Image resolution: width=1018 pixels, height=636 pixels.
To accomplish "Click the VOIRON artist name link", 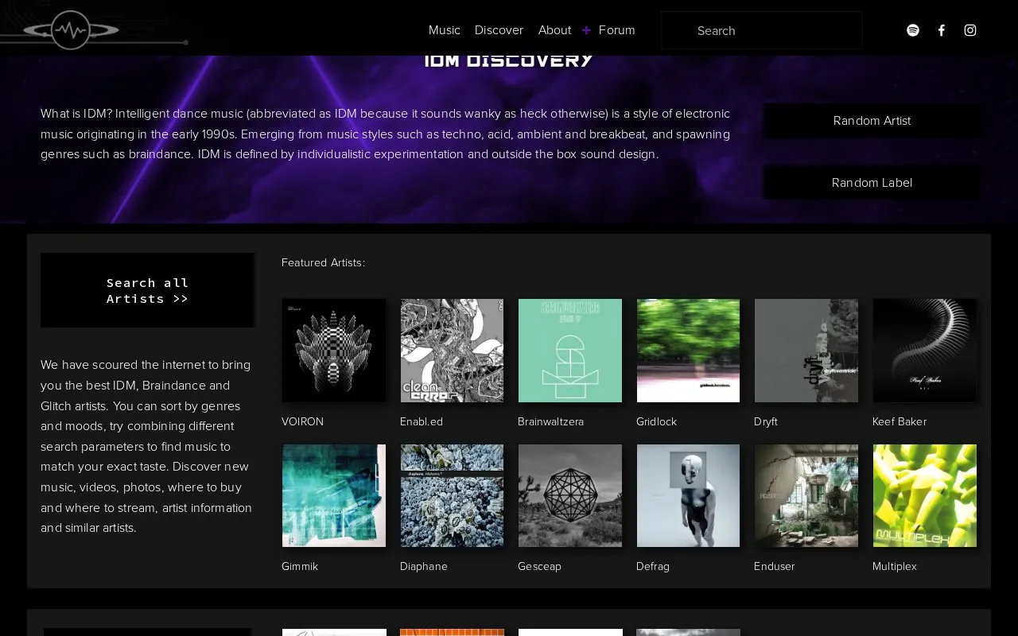I will tap(302, 421).
